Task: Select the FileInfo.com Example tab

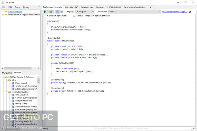Action: pos(53,7)
